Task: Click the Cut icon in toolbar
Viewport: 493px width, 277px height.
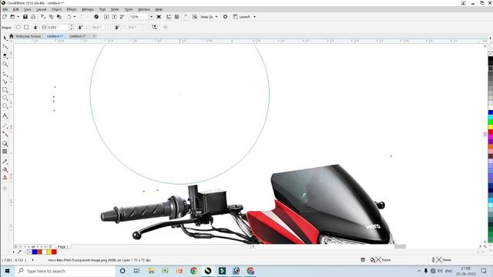Action: click(43, 17)
